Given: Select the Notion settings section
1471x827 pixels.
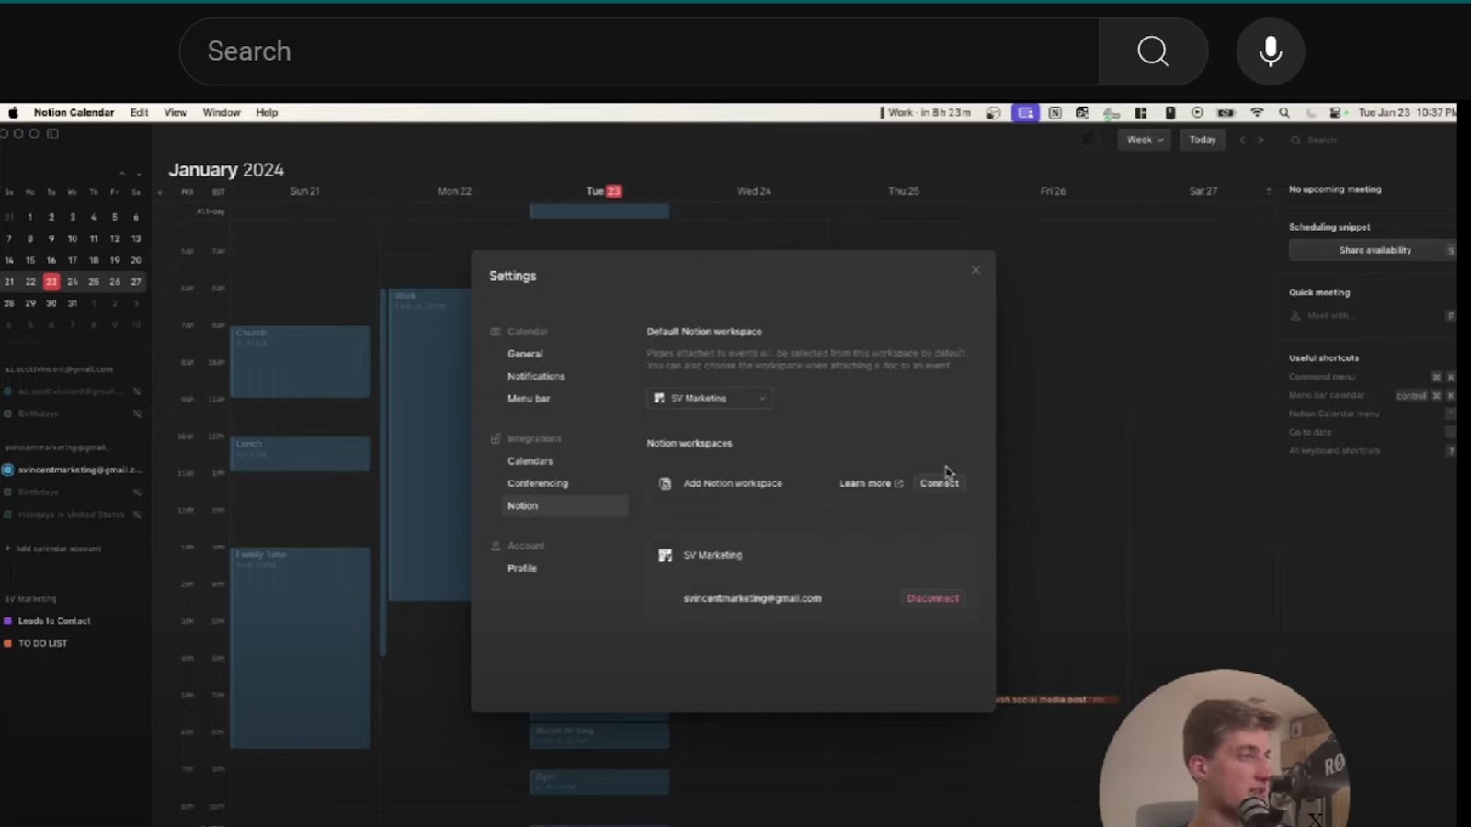Looking at the screenshot, I should pyautogui.click(x=564, y=505).
